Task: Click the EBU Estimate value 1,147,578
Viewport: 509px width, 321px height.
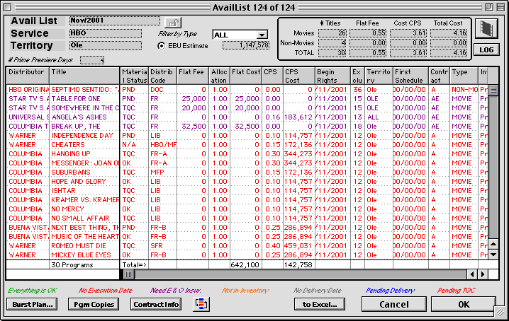Action: pos(246,46)
